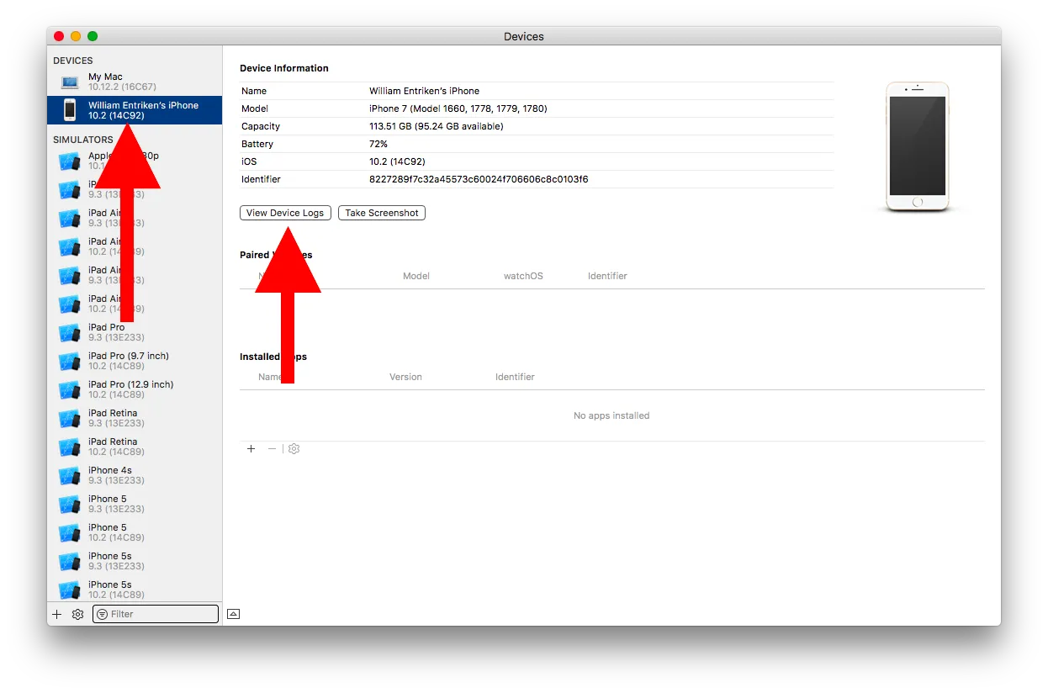Select iPhone 5s 9.3 (13E233) simulator

click(135, 561)
